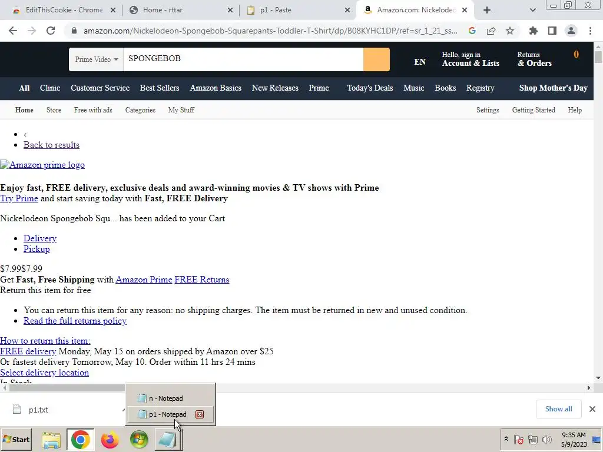Open Best Sellers in the nav bar
Screen dimensions: 603x452
pos(160,88)
